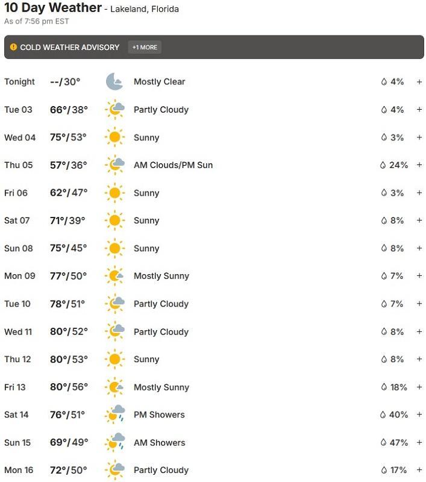Image resolution: width=426 pixels, height=482 pixels.
Task: Click Tue 03 partly cloudy icon
Action: [114, 110]
